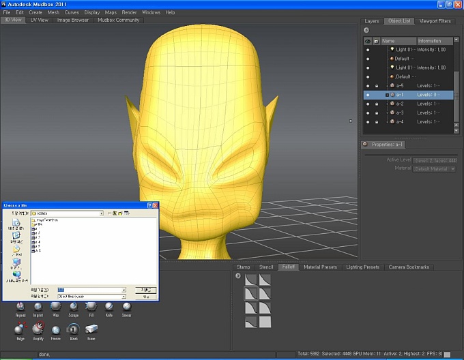Switch to the UV View tab

point(38,20)
